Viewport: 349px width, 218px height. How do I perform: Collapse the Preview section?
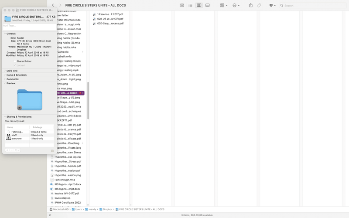[5, 83]
